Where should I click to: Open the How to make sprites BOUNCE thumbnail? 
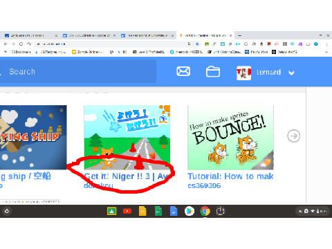click(x=230, y=138)
